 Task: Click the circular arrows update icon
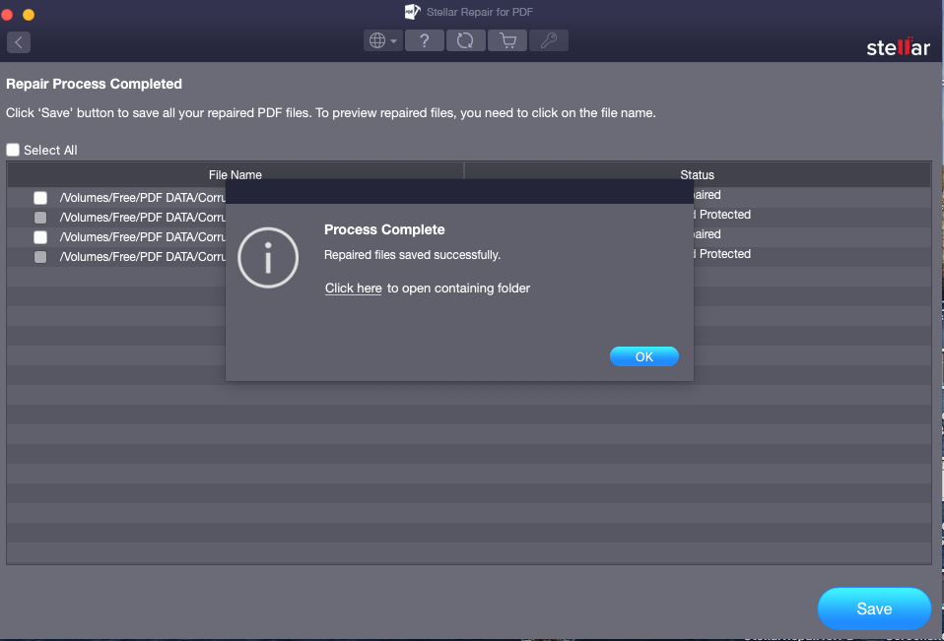coord(465,40)
